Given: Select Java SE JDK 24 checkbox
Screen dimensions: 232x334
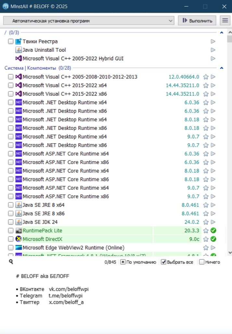Looking at the screenshot, I should click(11, 222).
